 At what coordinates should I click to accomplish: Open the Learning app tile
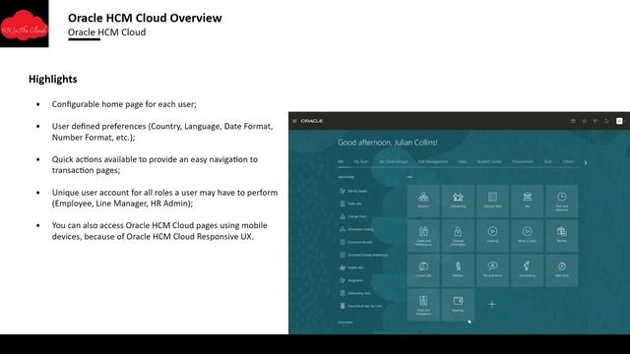(x=492, y=235)
